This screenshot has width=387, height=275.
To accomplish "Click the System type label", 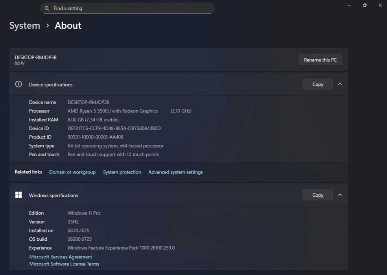I will click(42, 146).
